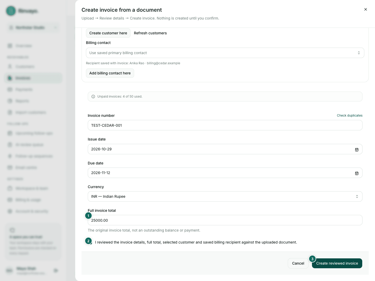The image size is (375, 281).
Task: Click Add billing contact here
Action: coord(110,73)
